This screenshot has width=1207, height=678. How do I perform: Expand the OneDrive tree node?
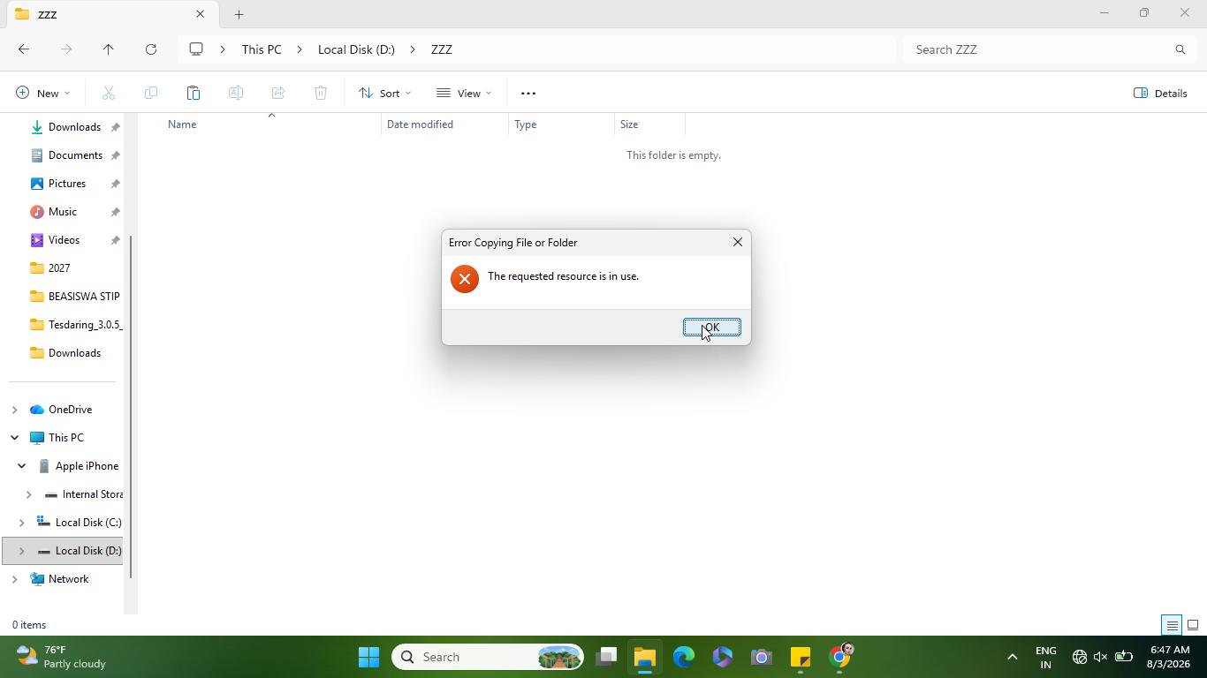click(x=14, y=410)
